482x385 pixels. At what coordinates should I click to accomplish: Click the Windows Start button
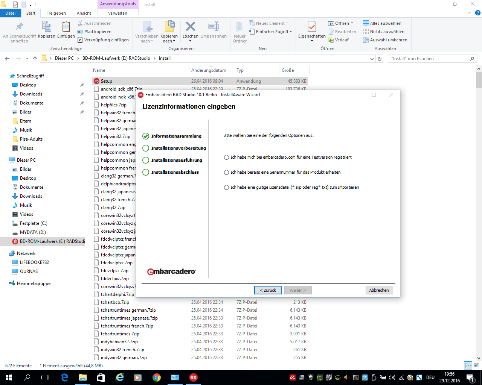9,377
